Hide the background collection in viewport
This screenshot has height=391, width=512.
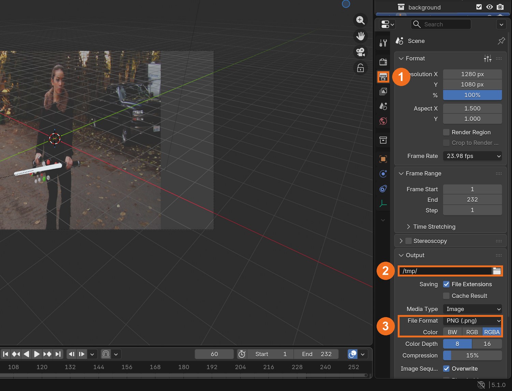click(489, 7)
